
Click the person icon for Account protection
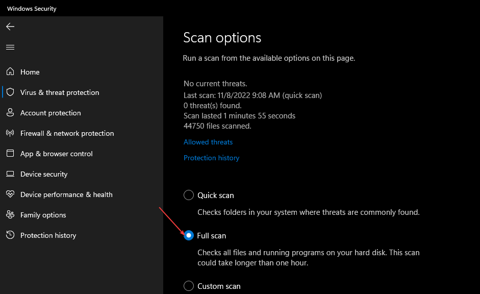10,112
